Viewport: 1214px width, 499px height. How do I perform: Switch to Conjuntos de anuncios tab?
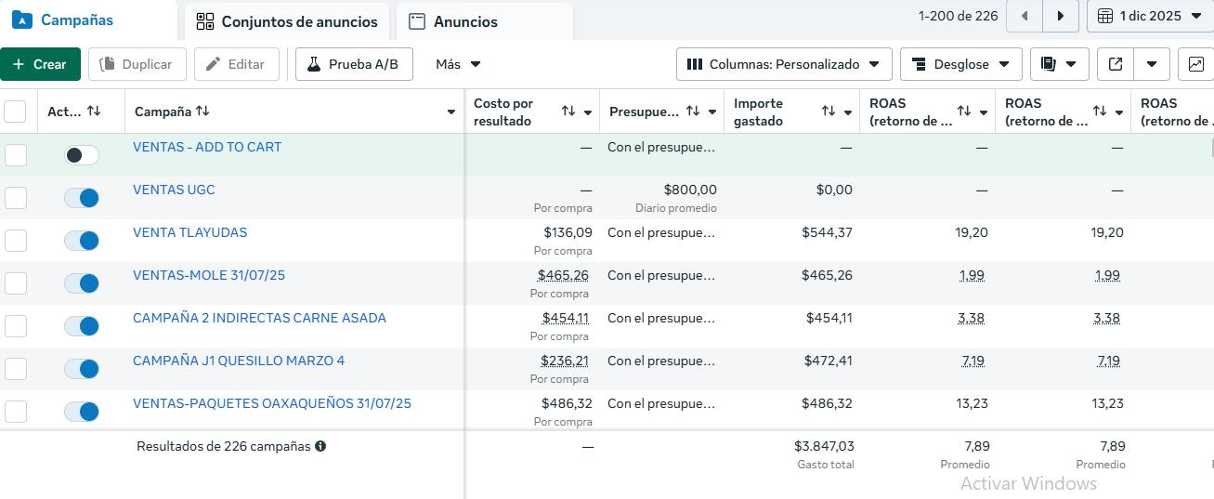(287, 21)
